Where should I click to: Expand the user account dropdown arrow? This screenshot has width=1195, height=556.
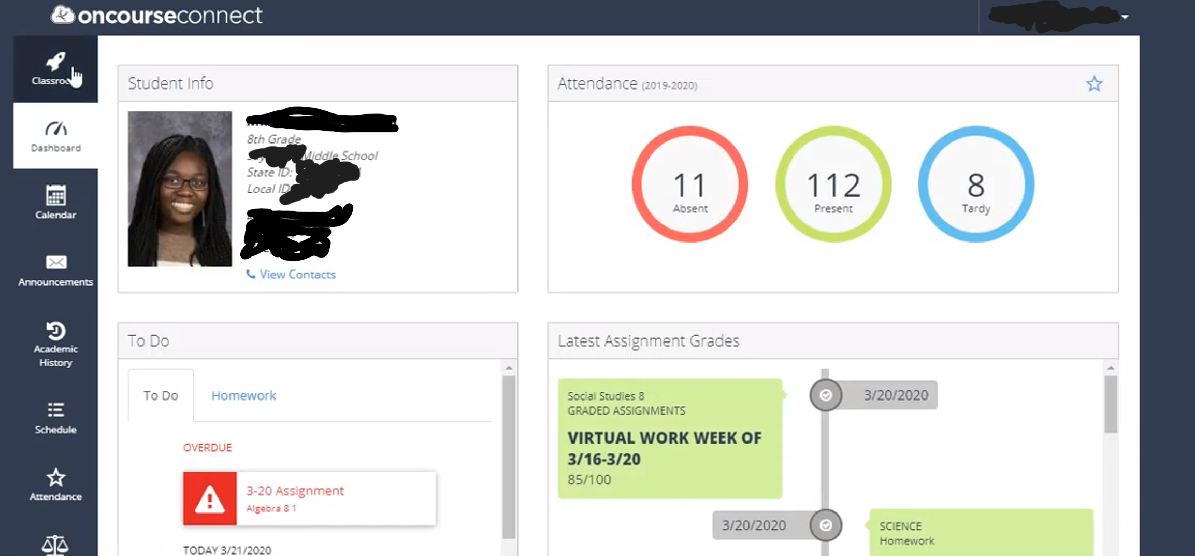coord(1125,17)
